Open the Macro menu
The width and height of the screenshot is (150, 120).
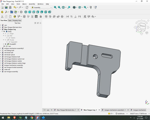coord(24,4)
